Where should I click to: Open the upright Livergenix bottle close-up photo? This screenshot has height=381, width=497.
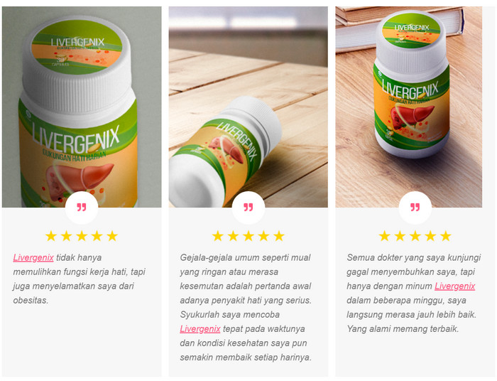click(x=82, y=107)
